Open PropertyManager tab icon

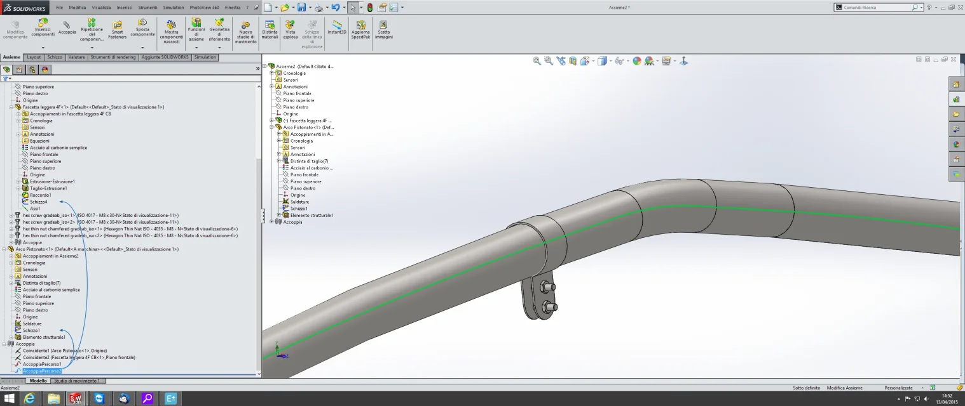tap(20, 70)
